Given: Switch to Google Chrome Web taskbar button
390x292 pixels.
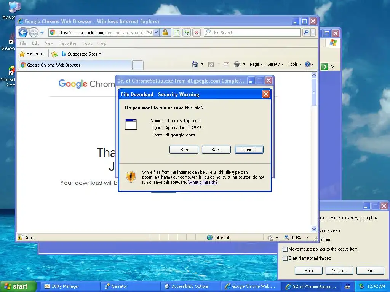Looking at the screenshot, I should 251,286.
